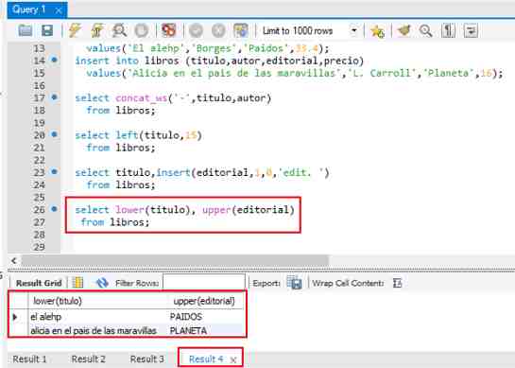Switch to Result 3 tab
515x368 pixels.
[146, 359]
